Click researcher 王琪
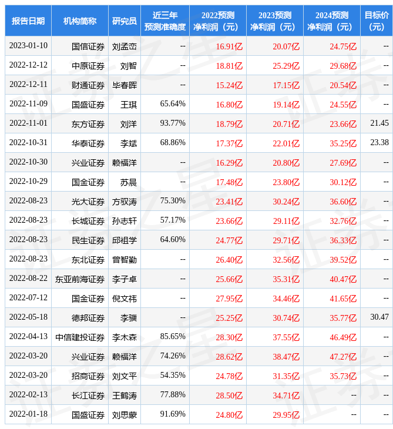 (129, 105)
